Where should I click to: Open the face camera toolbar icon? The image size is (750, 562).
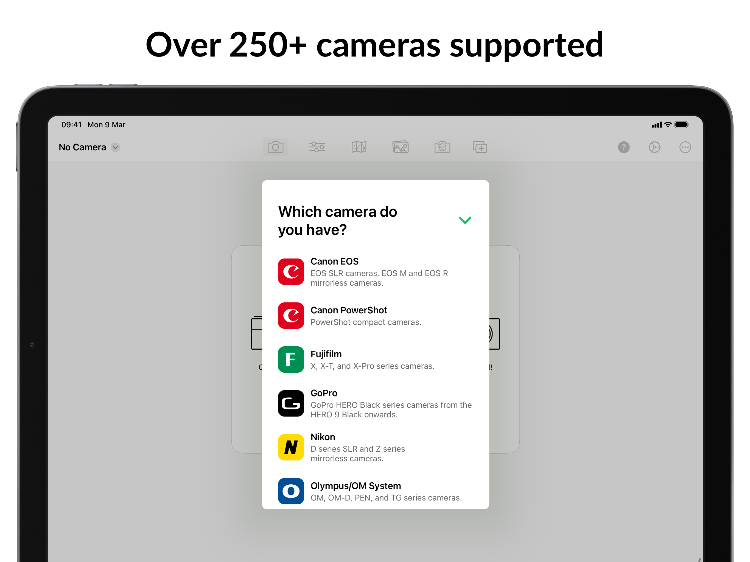[x=442, y=147]
